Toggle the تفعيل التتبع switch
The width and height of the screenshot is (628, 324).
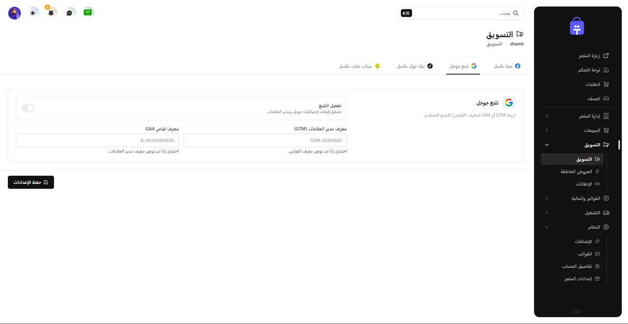click(28, 108)
